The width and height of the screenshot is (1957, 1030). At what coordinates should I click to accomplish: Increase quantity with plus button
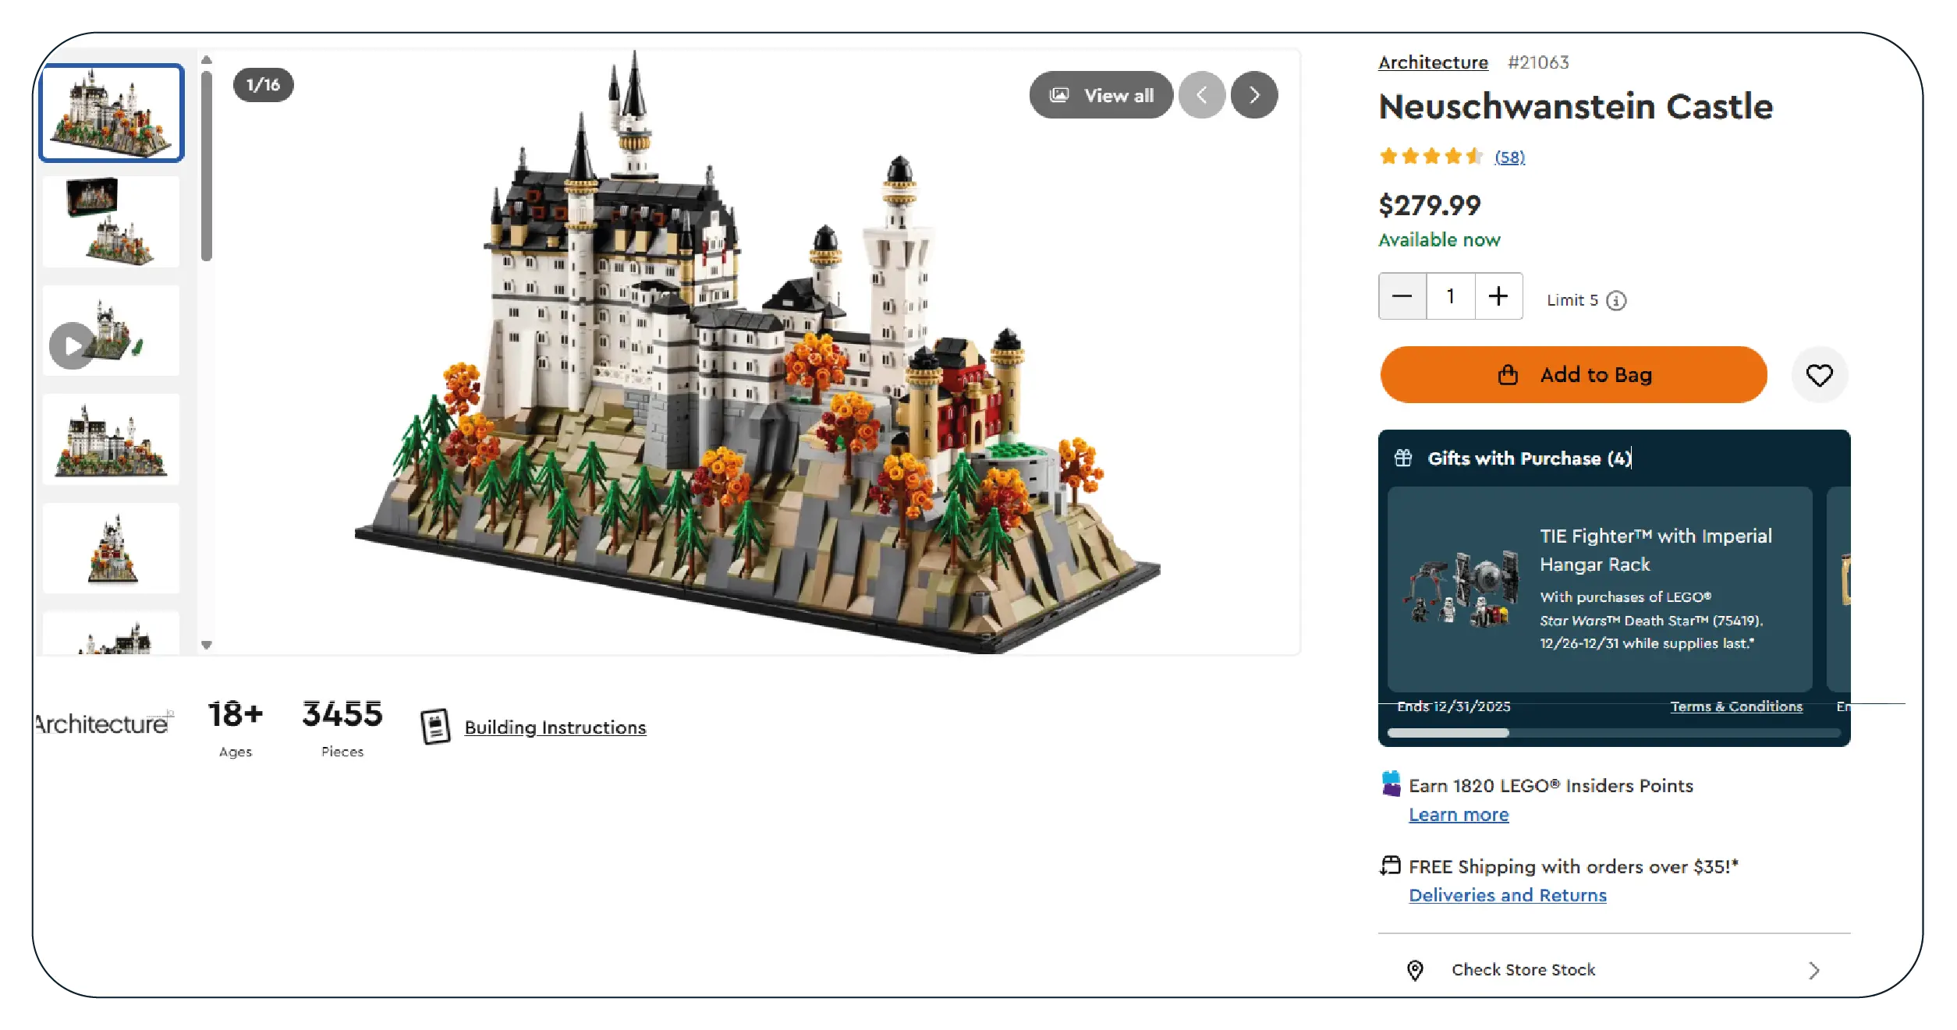coord(1498,296)
